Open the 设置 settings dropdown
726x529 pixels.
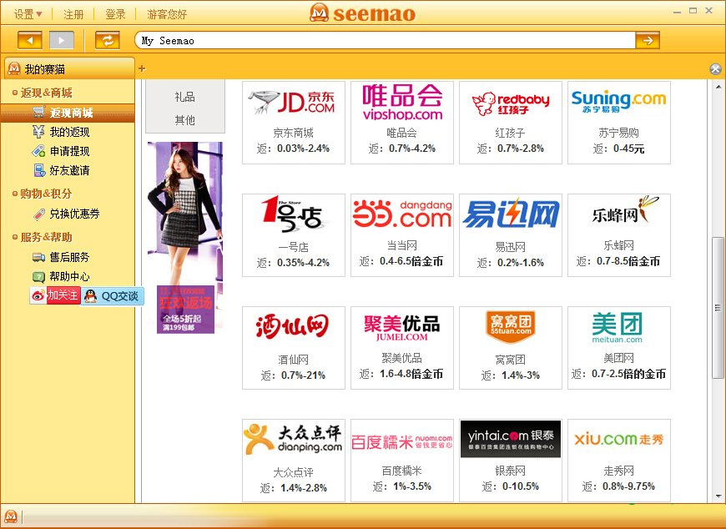pyautogui.click(x=24, y=13)
